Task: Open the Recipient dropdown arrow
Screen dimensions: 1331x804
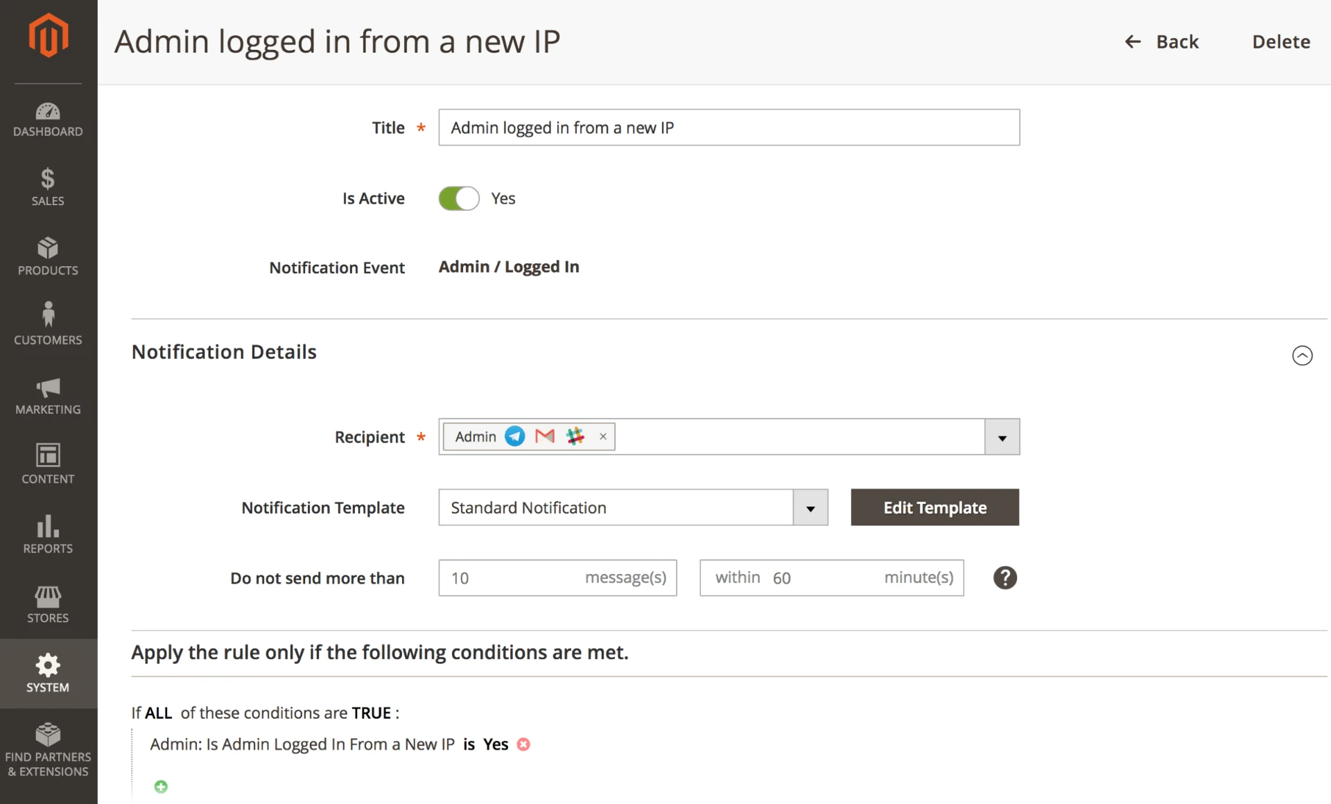Action: point(1002,437)
